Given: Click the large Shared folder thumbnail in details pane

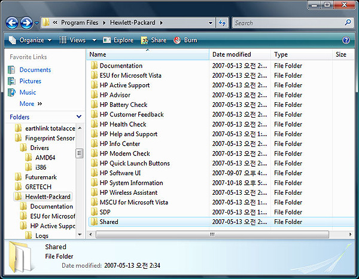Looking at the screenshot, I should click(20, 257).
